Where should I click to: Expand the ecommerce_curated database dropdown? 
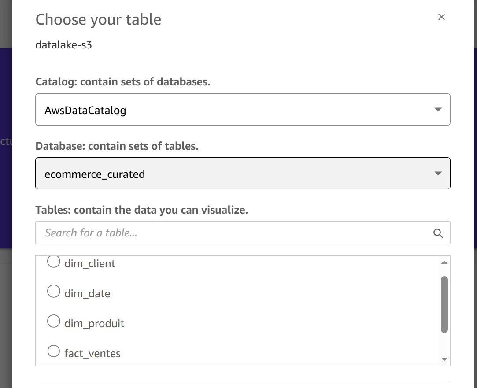243,174
